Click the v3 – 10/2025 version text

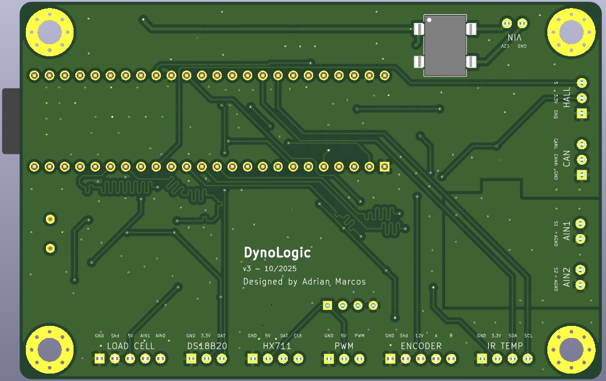270,269
